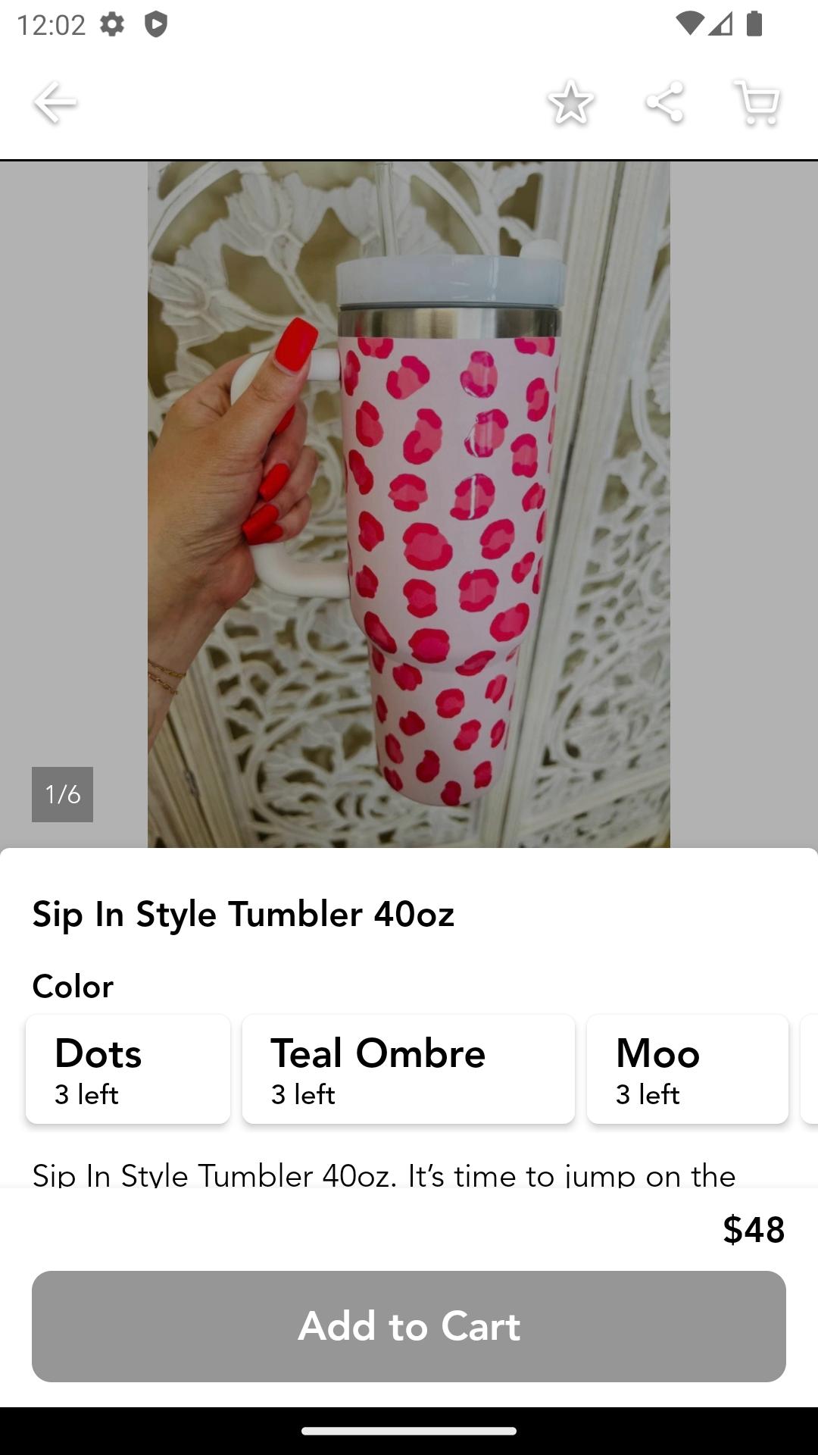818x1455 pixels.
Task: Open the shopping cart icon
Action: coord(757,102)
